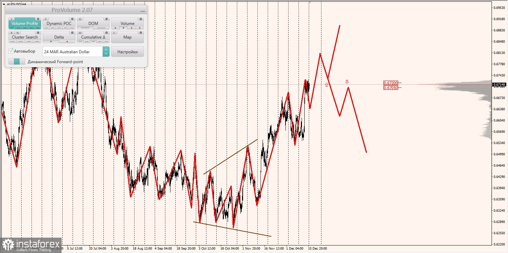Click the red down arrow on chart

tap(347, 82)
